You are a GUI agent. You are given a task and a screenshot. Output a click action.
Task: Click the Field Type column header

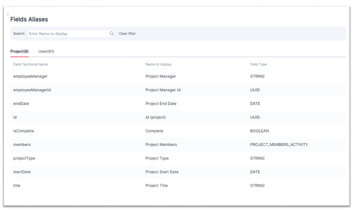point(258,65)
